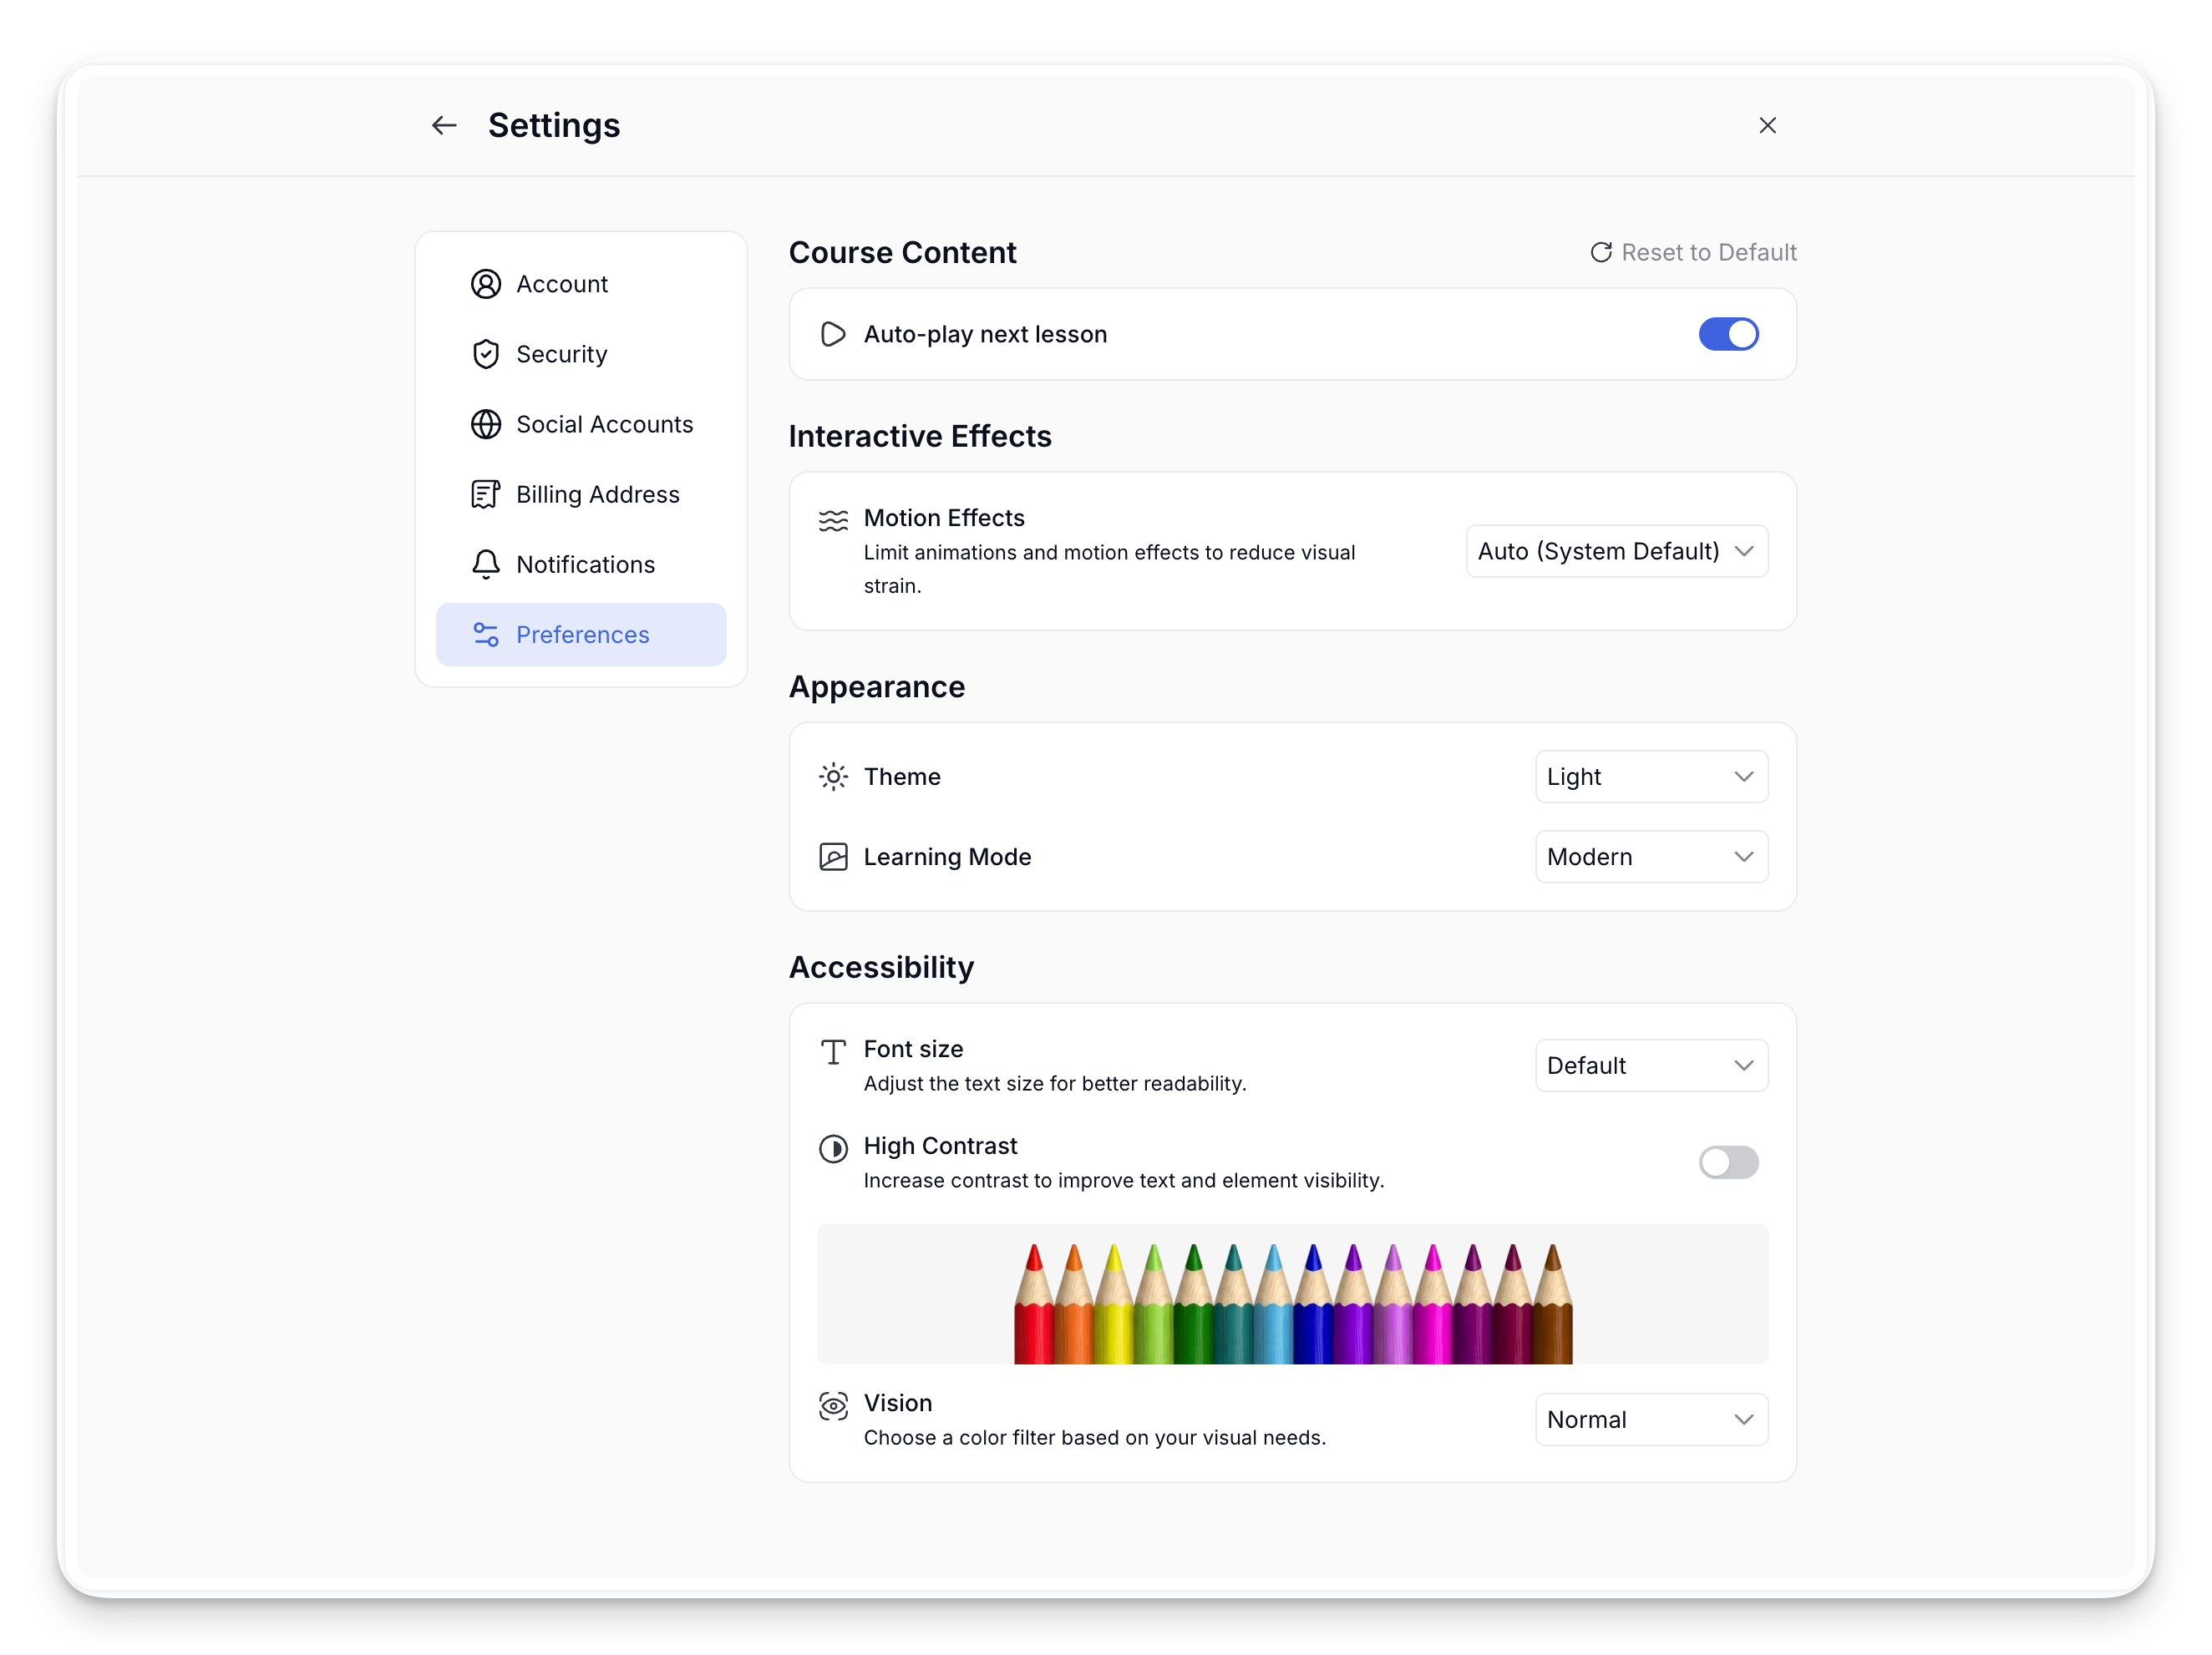Click the Interactive Effects heading
The image size is (2212, 1655).
[920, 437]
